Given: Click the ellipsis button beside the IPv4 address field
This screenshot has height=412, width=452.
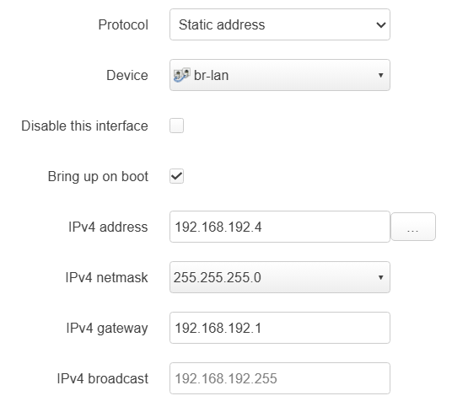Looking at the screenshot, I should pos(413,227).
